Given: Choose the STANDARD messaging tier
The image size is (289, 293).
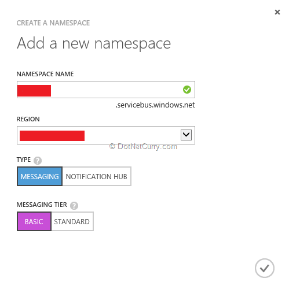Looking at the screenshot, I should click(x=72, y=221).
